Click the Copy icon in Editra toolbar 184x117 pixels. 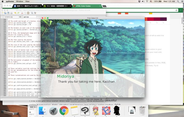tap(25, 13)
